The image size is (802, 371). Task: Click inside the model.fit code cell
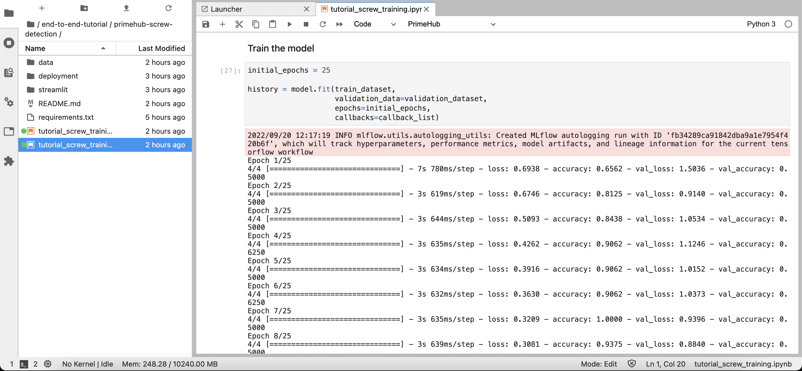[x=517, y=94]
